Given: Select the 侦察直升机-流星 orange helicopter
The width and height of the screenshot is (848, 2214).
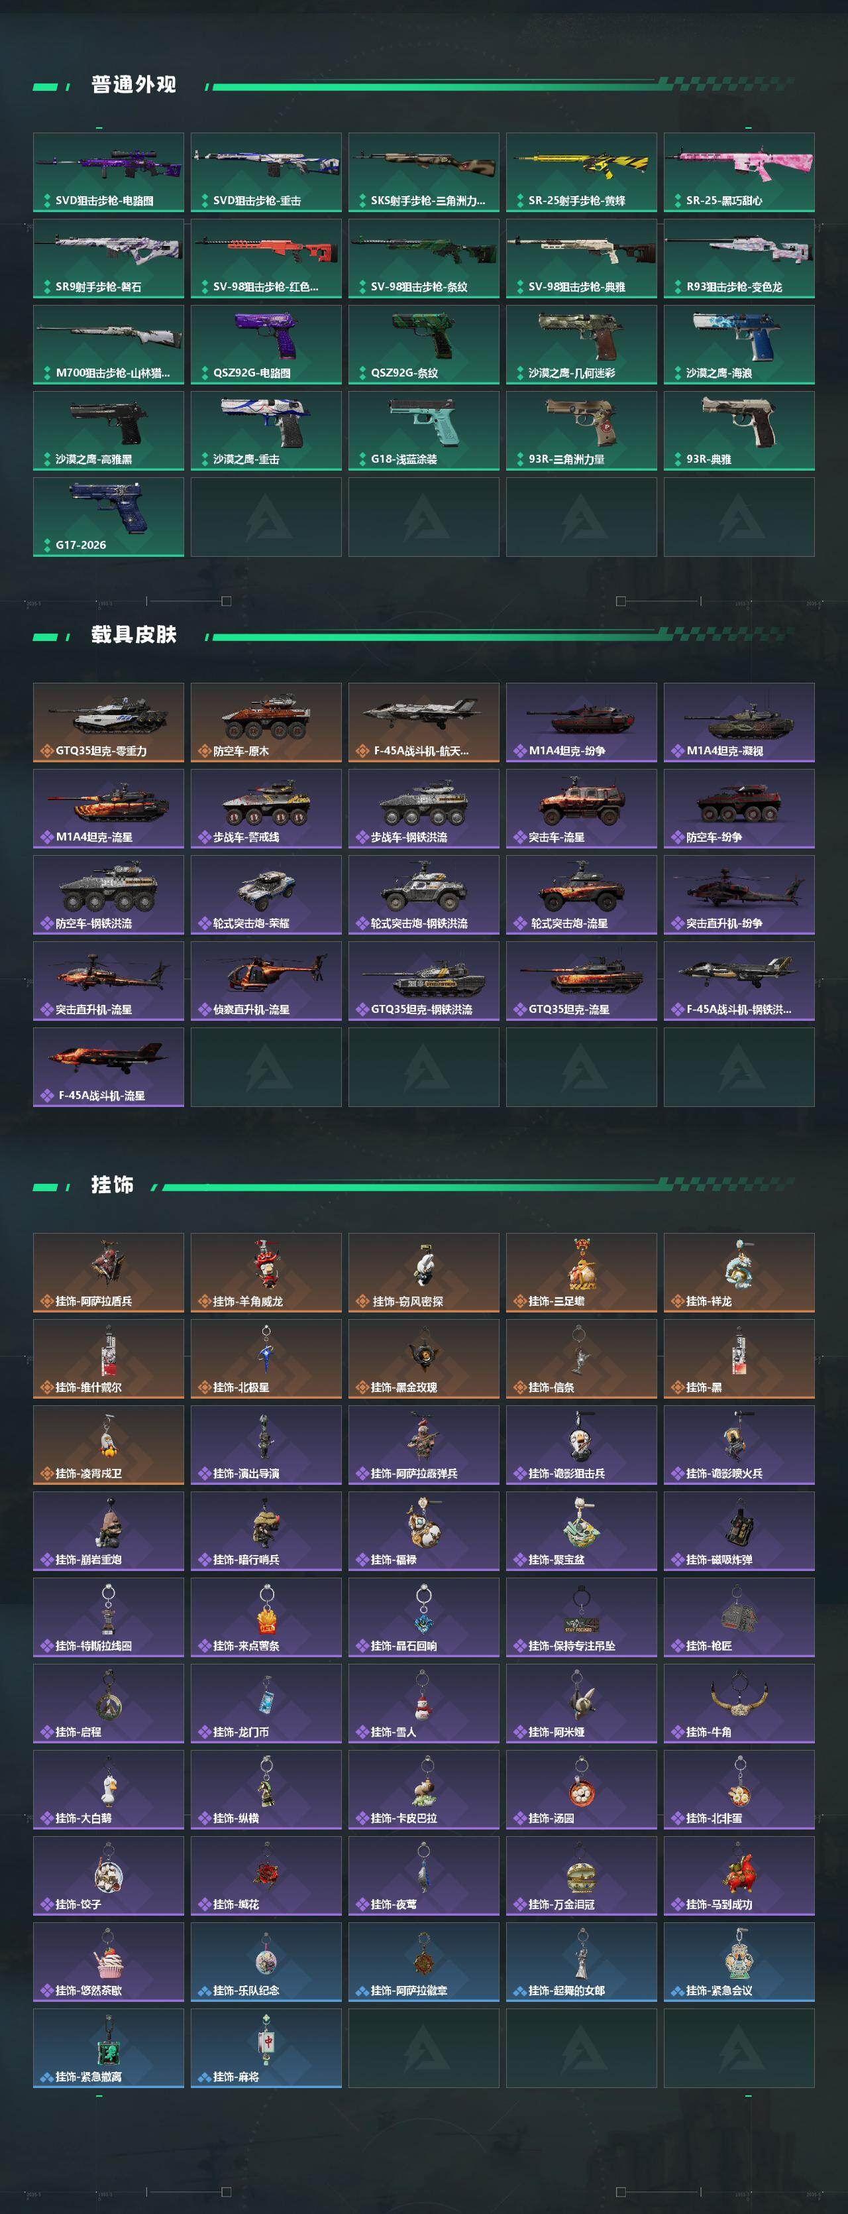Looking at the screenshot, I should pyautogui.click(x=266, y=980).
